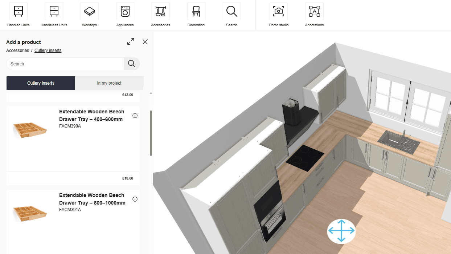The height and width of the screenshot is (254, 451).
Task: Focus the product Search input field
Action: [x=65, y=64]
